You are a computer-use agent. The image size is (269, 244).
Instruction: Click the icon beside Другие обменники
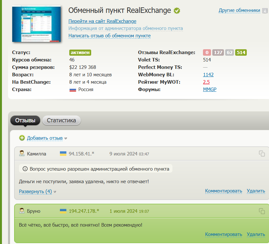(x=265, y=10)
